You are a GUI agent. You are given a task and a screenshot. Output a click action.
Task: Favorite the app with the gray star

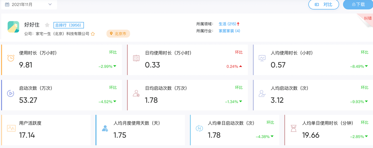(47, 25)
